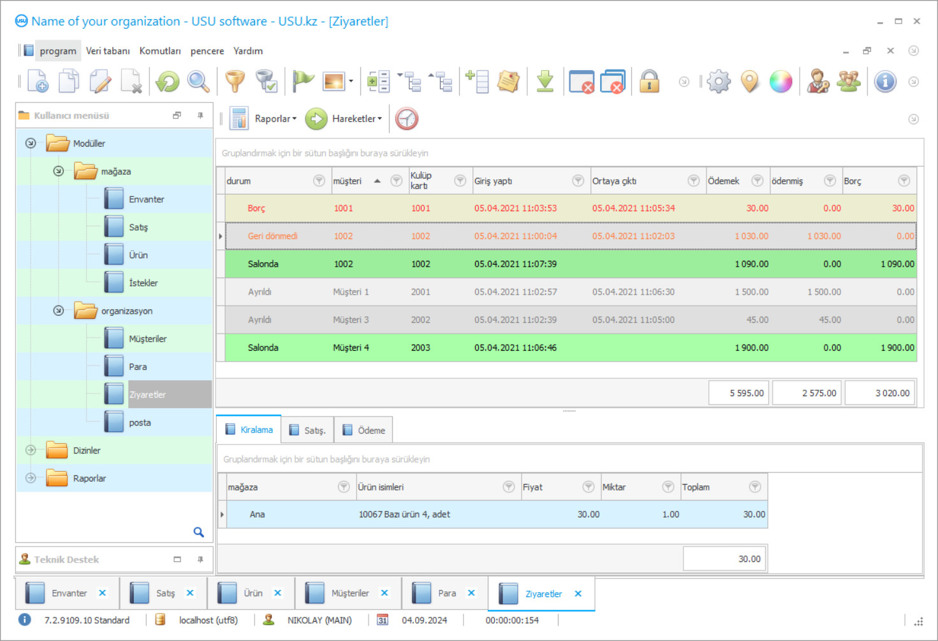Open settings with the gear icon
Screen dimensions: 938x641
click(x=719, y=82)
